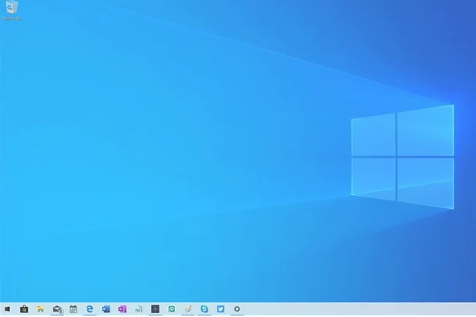Open the Calendar app in taskbar

(73, 308)
